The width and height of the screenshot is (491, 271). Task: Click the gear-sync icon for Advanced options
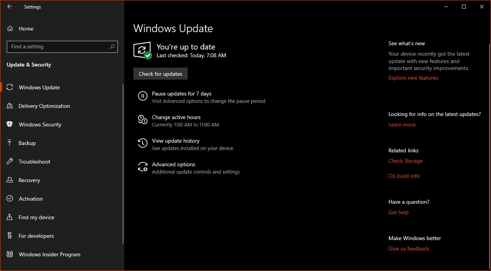point(143,167)
